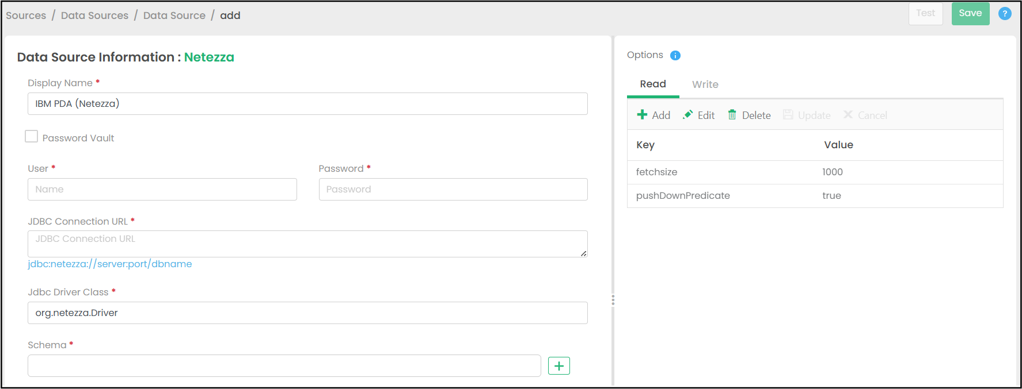Screen dimensions: 1022x389
Task: Click the Delete trash icon
Action: pos(732,115)
